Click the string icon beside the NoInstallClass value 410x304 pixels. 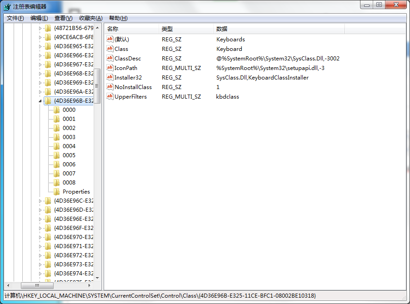coord(110,87)
